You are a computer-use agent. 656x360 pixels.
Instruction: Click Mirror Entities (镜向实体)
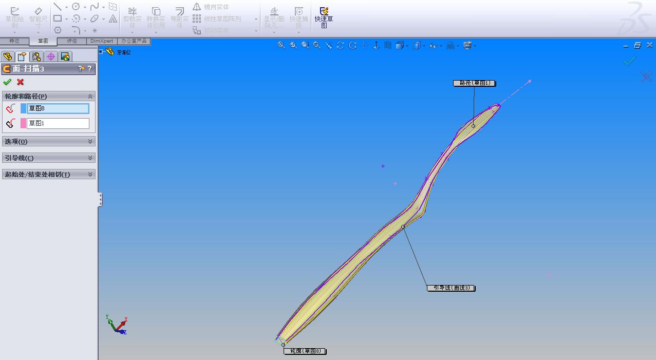tap(211, 7)
